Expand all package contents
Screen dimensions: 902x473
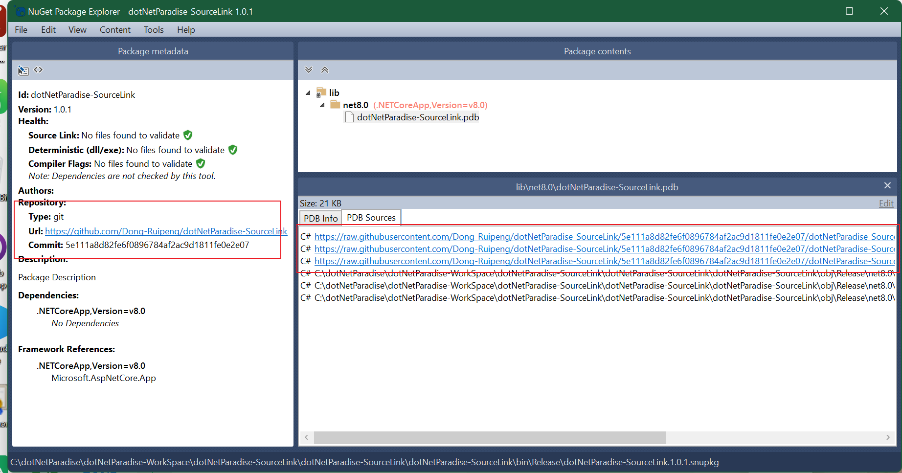(x=309, y=69)
